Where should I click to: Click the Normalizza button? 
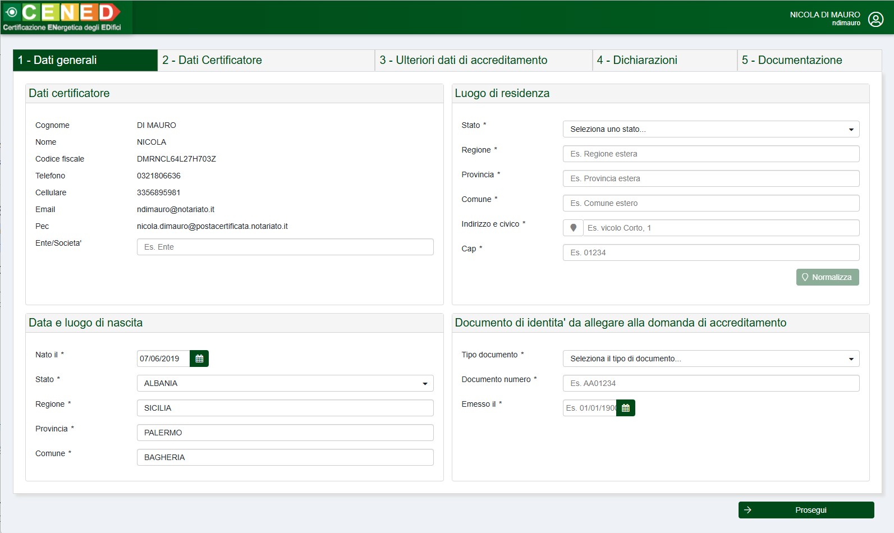tap(828, 277)
